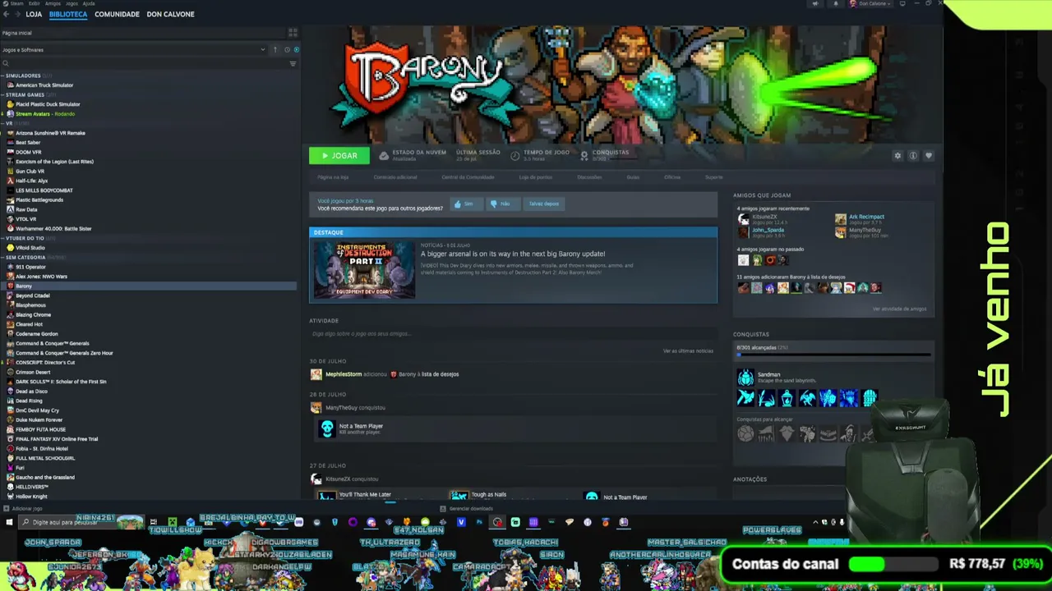1052x591 pixels.
Task: Open Central da Comunidade for Barony
Action: coord(468,177)
